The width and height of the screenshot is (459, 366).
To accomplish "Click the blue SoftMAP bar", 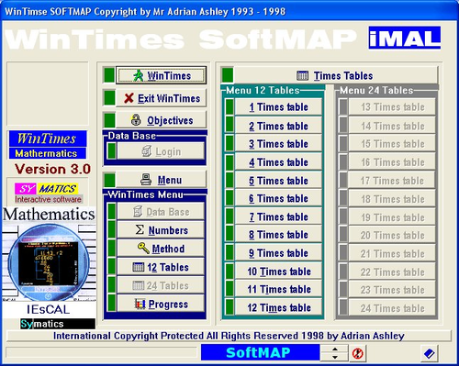I will click(261, 353).
